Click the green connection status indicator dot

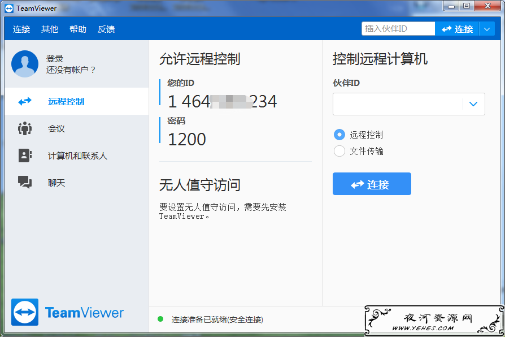coord(160,319)
